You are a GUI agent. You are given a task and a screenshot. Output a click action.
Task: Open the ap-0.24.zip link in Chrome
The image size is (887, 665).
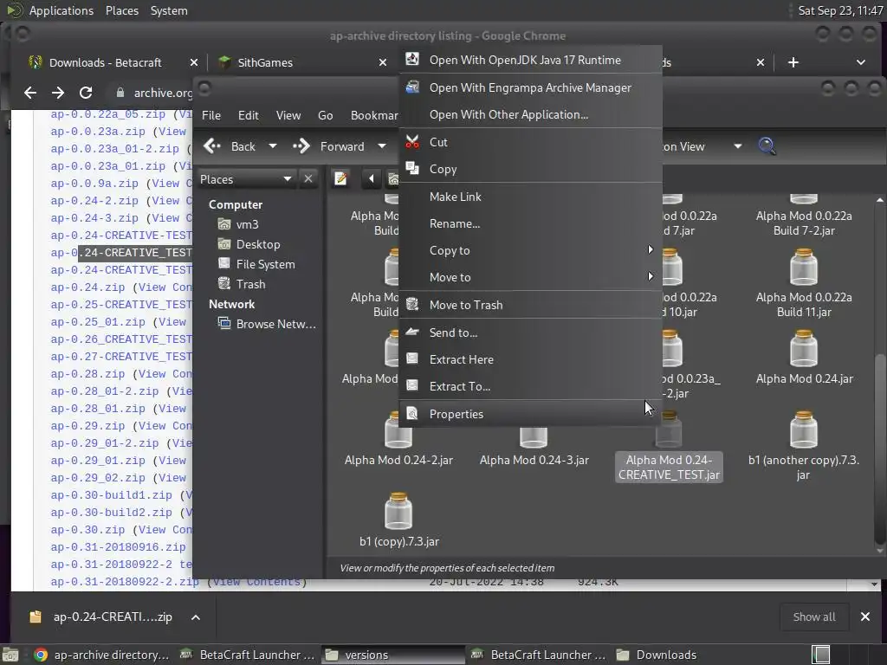87,287
